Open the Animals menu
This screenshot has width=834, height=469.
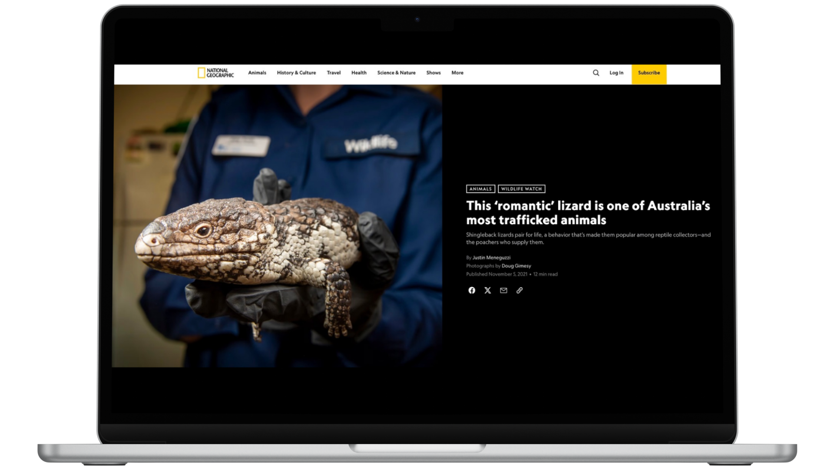pos(257,73)
